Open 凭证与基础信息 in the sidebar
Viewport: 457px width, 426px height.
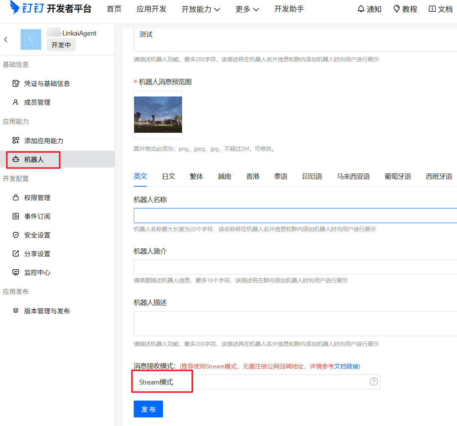point(46,83)
